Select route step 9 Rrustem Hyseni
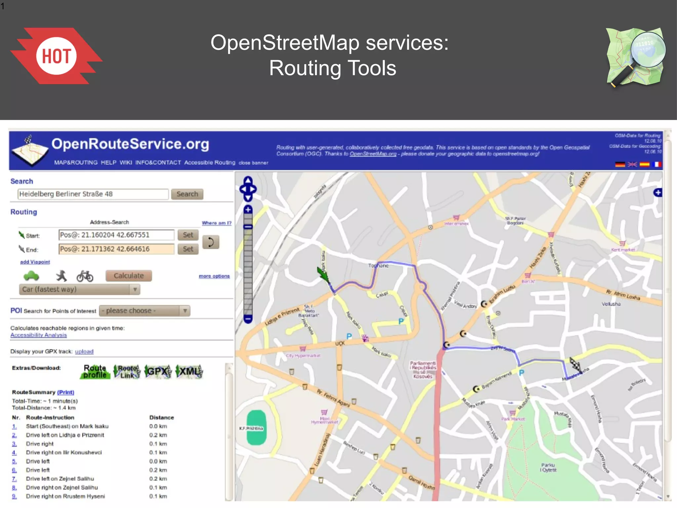Viewport: 677px width, 508px height. tap(65, 496)
